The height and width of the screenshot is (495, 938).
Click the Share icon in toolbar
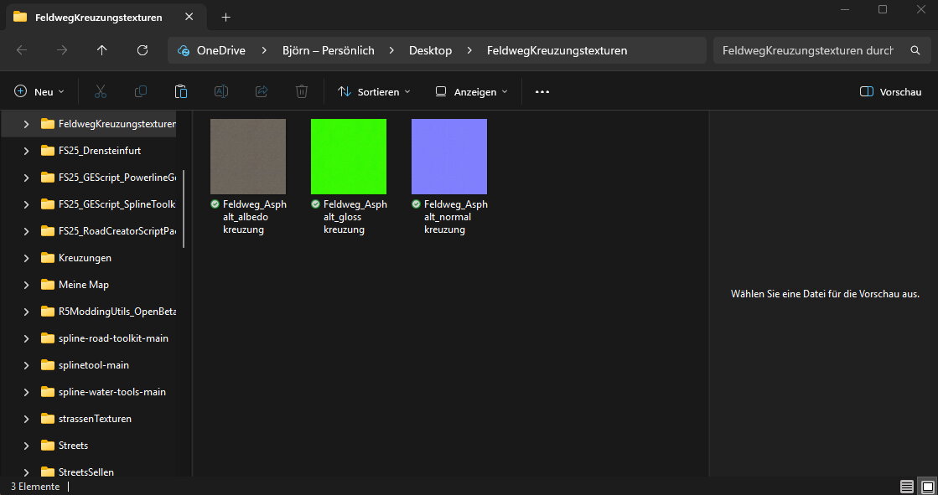(262, 91)
